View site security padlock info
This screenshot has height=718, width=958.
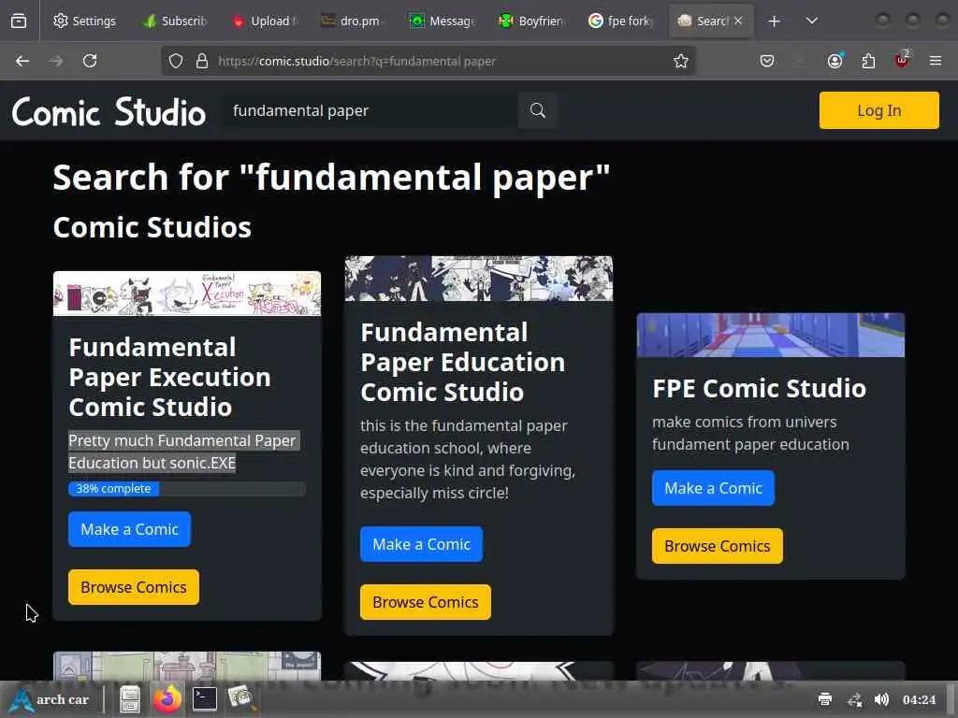[202, 61]
